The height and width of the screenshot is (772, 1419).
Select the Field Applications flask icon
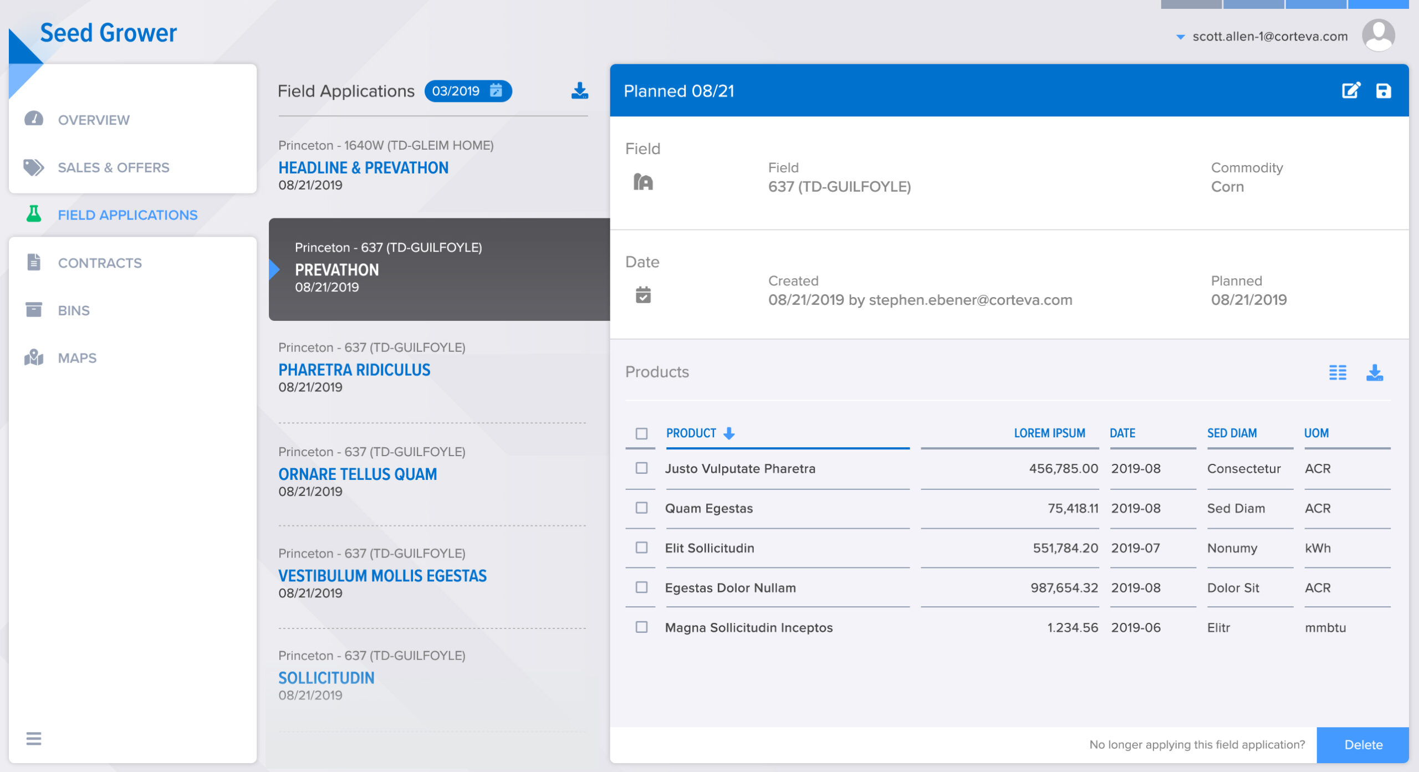(x=34, y=214)
